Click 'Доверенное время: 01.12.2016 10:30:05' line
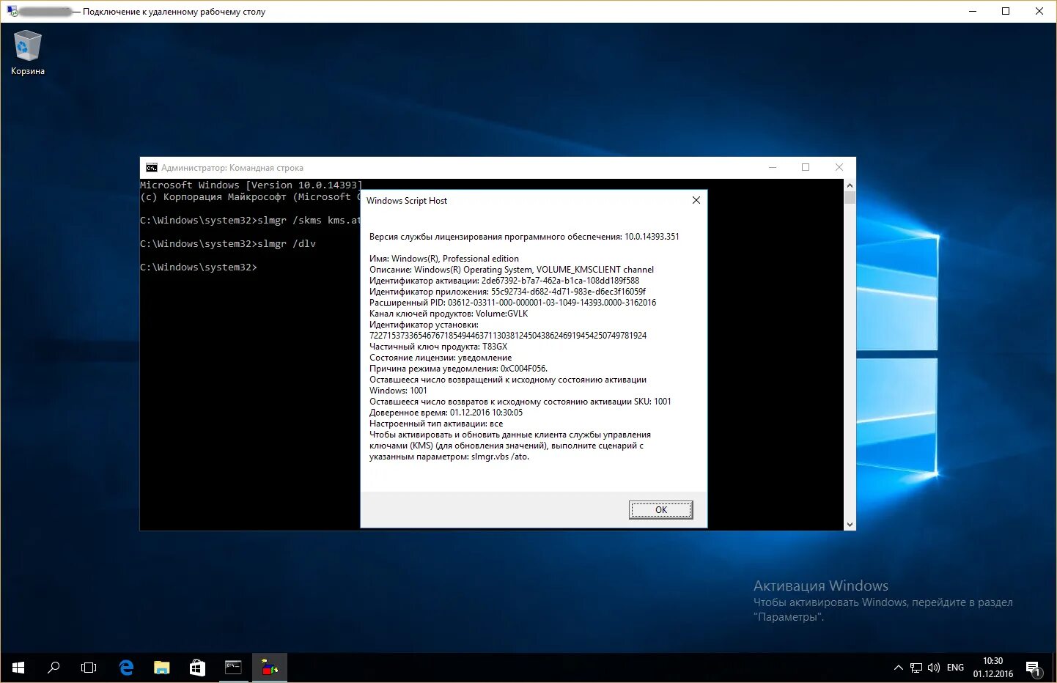 (446, 413)
